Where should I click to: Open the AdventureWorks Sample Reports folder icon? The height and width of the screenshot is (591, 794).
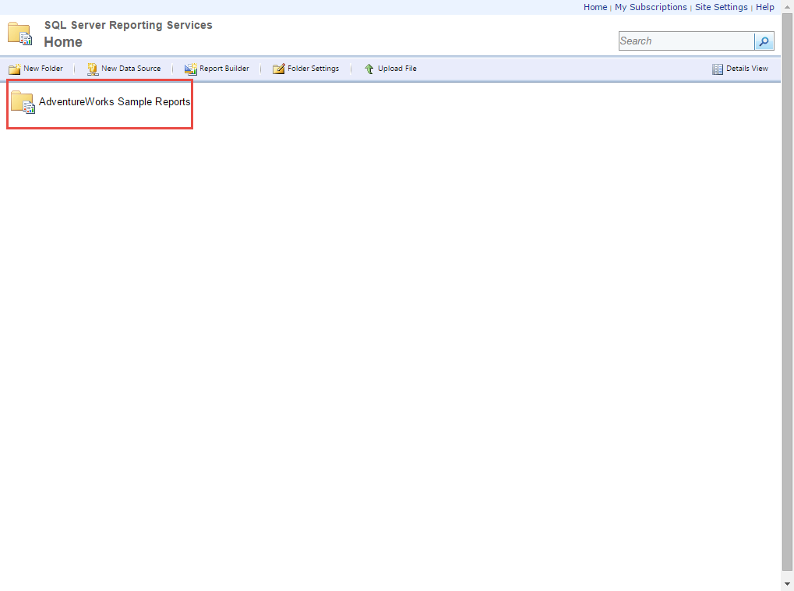coord(23,102)
